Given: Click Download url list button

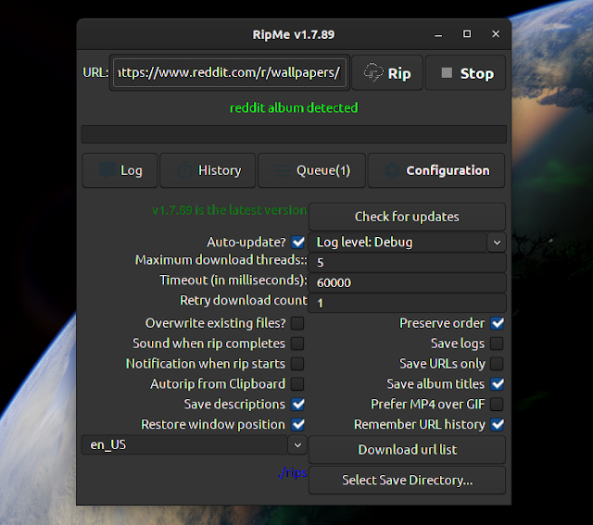Looking at the screenshot, I should point(407,450).
